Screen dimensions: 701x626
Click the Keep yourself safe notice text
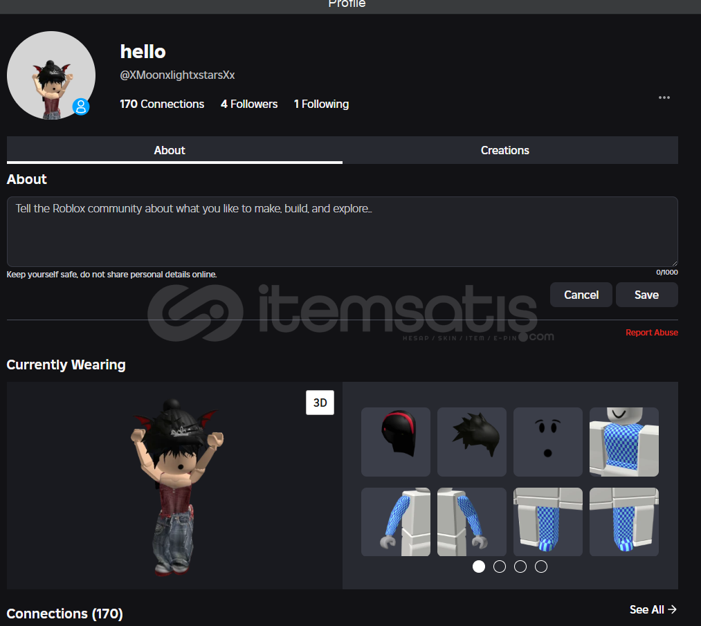[x=112, y=275]
